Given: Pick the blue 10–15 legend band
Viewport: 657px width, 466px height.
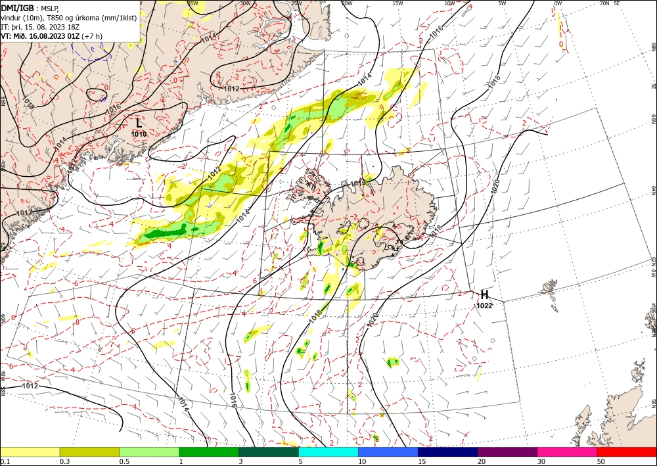Looking at the screenshot, I should click(388, 452).
